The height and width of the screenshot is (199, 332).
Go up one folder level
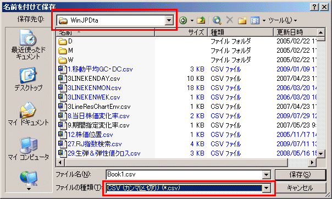(x=201, y=20)
